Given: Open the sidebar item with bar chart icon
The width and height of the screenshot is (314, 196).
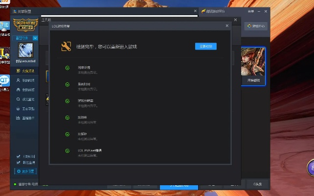Looking at the screenshot, I should (25, 118).
